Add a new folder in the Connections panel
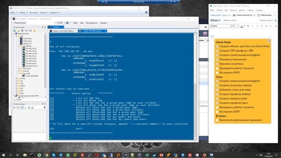The height and width of the screenshot is (158, 281). pyautogui.click(x=18, y=31)
